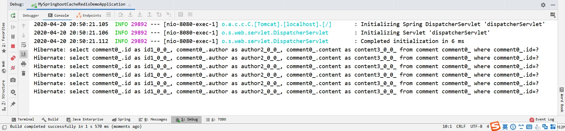The width and height of the screenshot is (565, 131).
Task: Change CRLF line separator
Action: pos(461,127)
